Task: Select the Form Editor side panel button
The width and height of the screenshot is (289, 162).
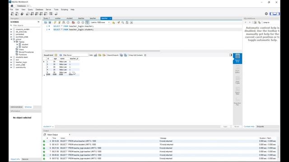Action: [x=238, y=69]
